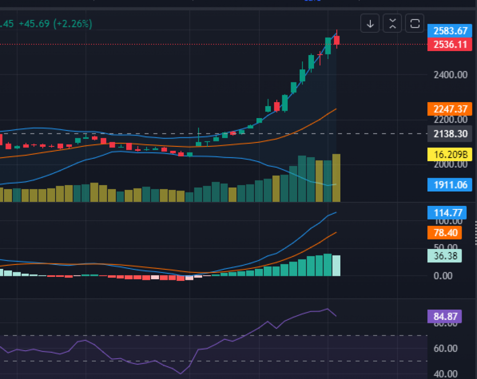Viewport: 477px width, 379px height.
Task: Select the orange 2247.37 moving average label
Action: point(450,109)
